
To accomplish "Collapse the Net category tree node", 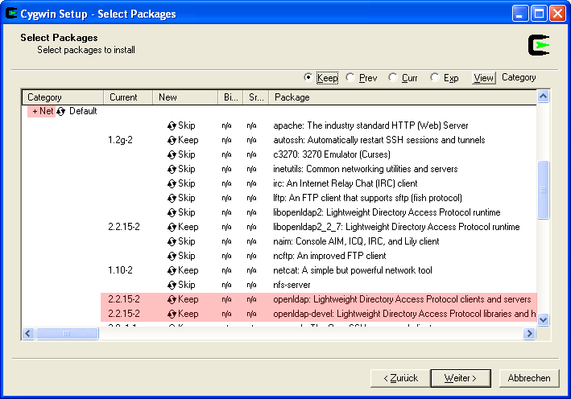I will click(35, 111).
